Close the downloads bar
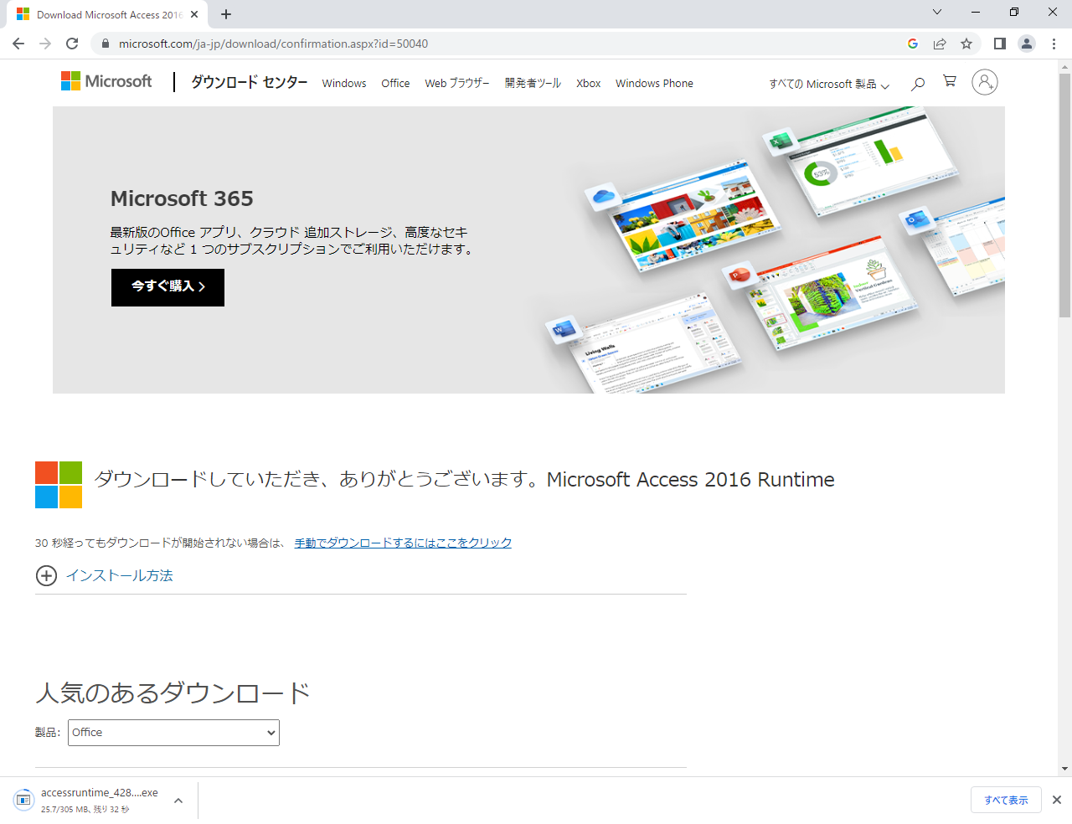 point(1057,800)
